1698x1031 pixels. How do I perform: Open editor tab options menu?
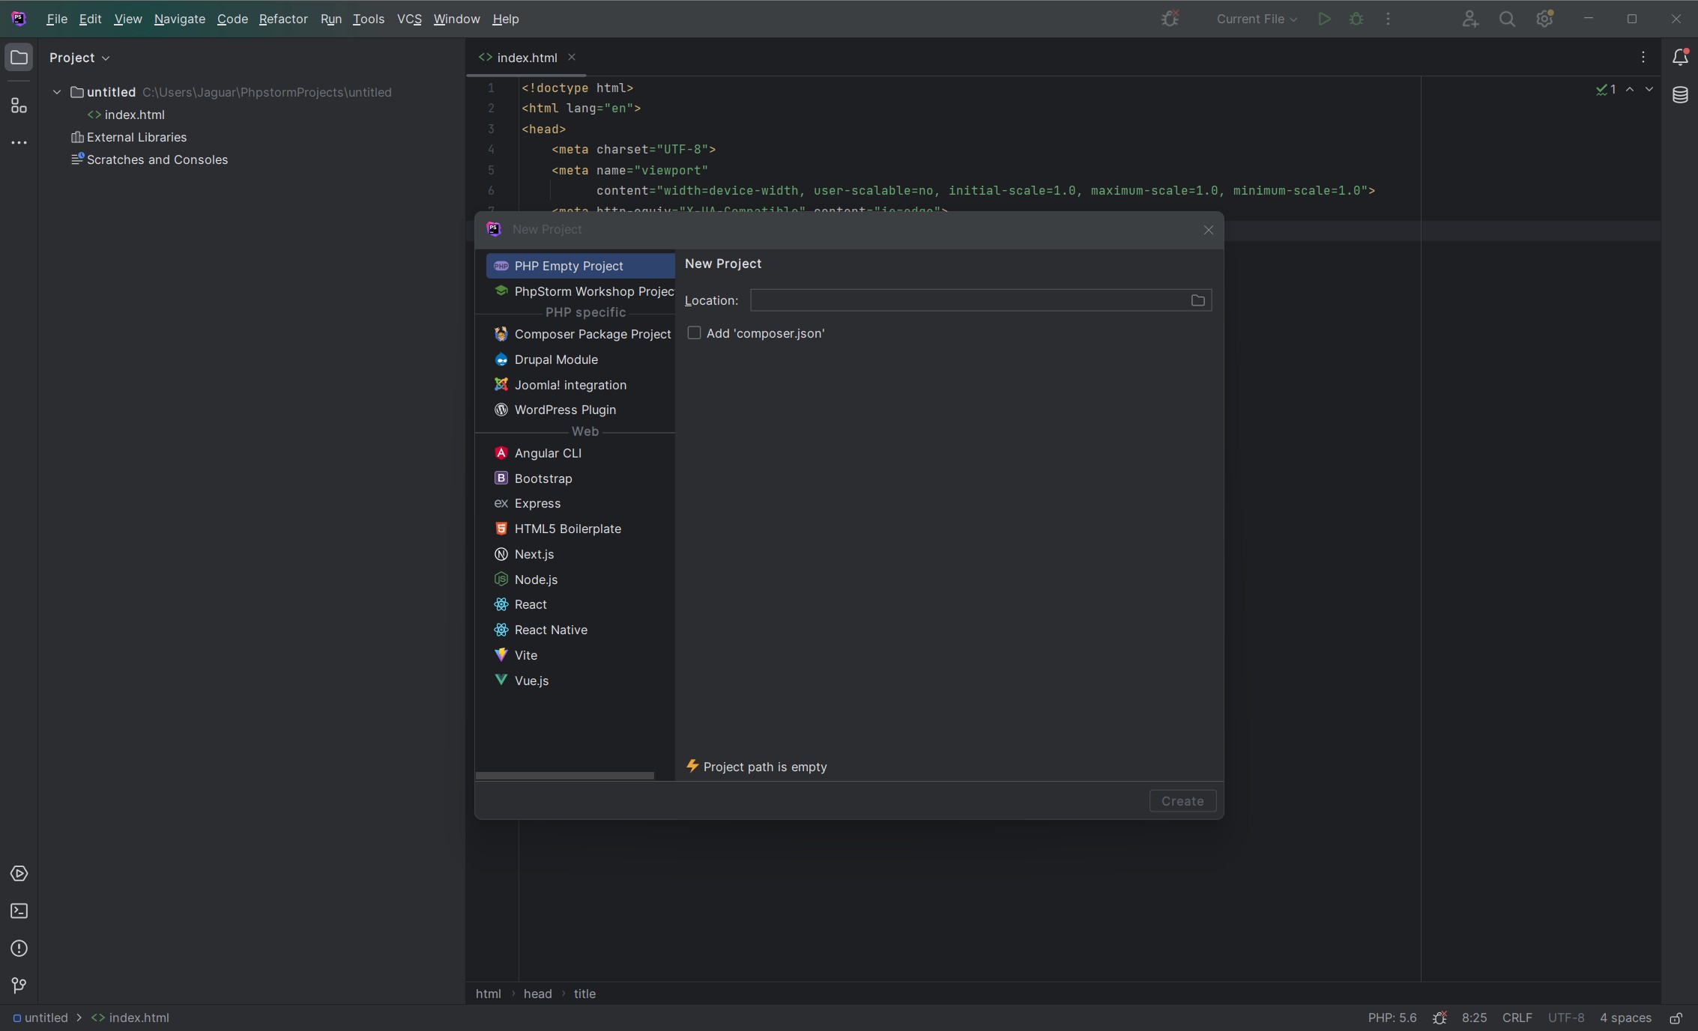coord(1643,58)
